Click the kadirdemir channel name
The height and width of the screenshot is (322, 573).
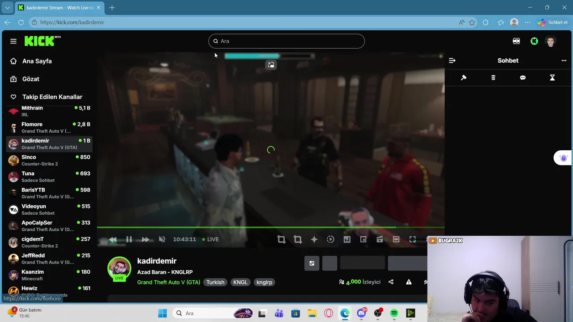coord(157,261)
